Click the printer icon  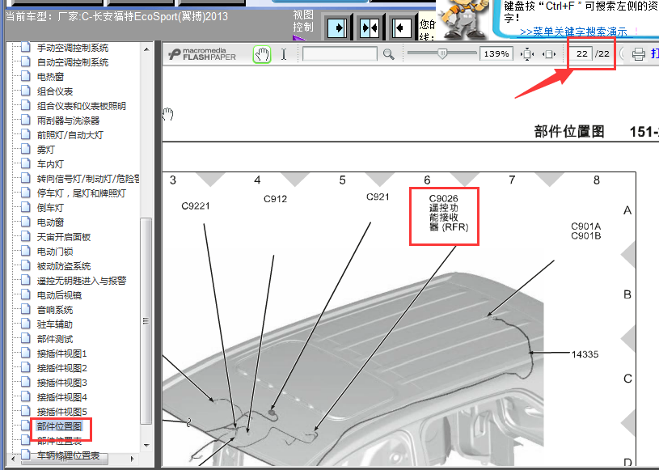(639, 54)
